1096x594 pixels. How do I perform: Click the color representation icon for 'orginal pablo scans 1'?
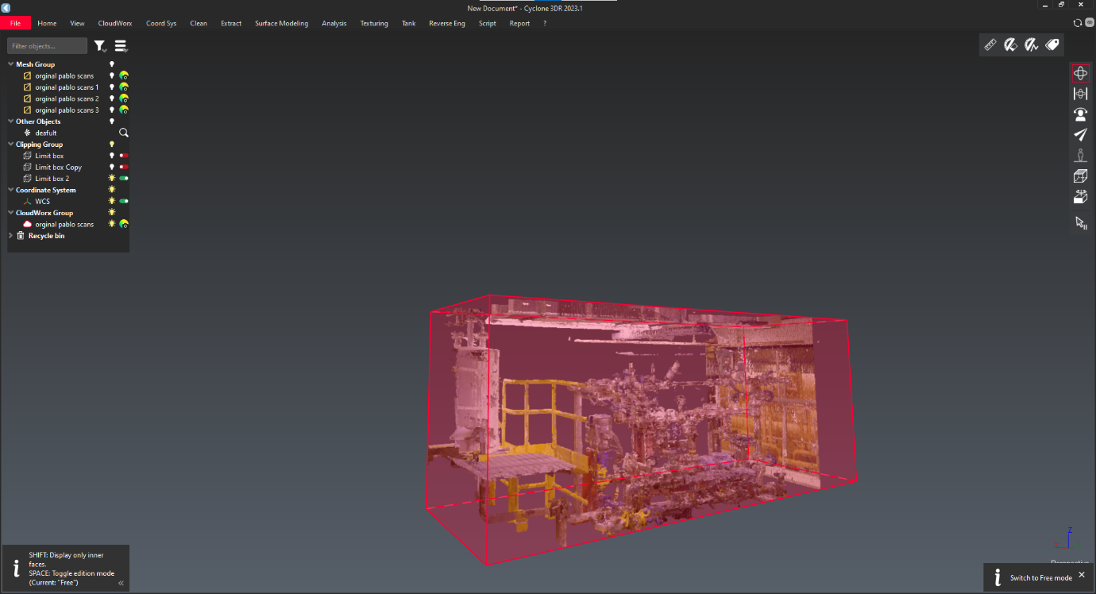124,87
